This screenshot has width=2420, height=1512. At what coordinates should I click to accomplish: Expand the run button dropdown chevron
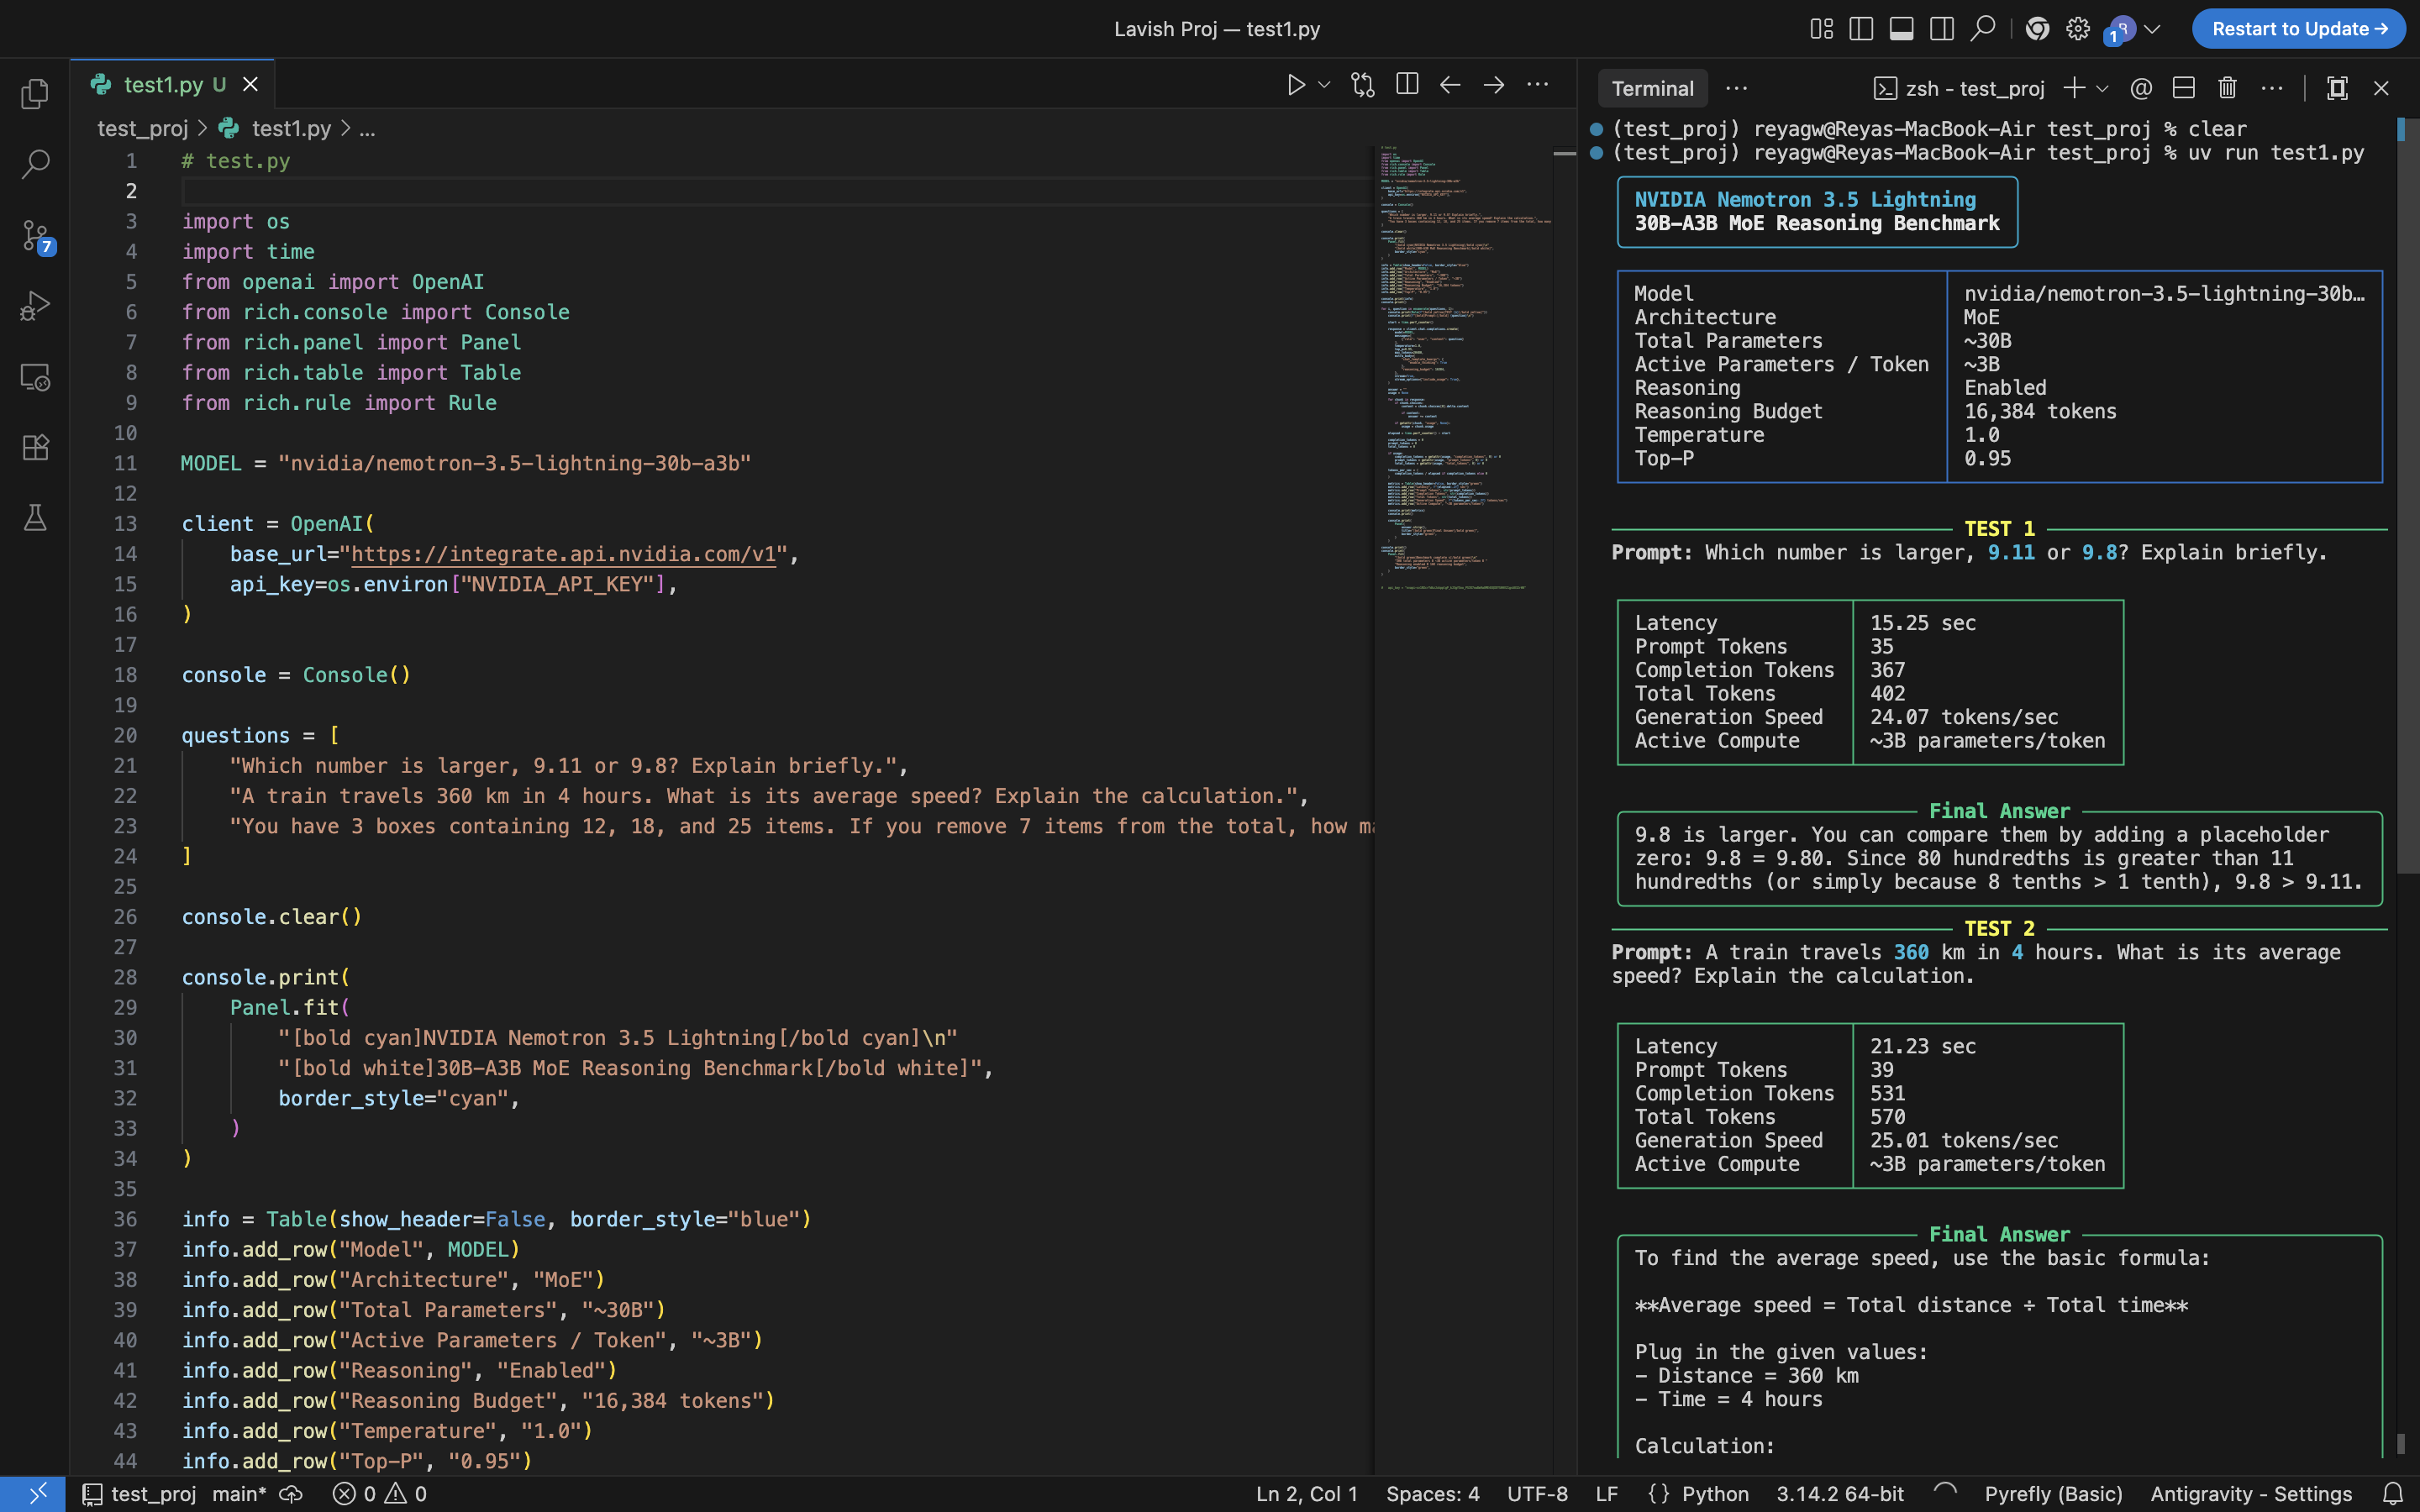tap(1324, 85)
